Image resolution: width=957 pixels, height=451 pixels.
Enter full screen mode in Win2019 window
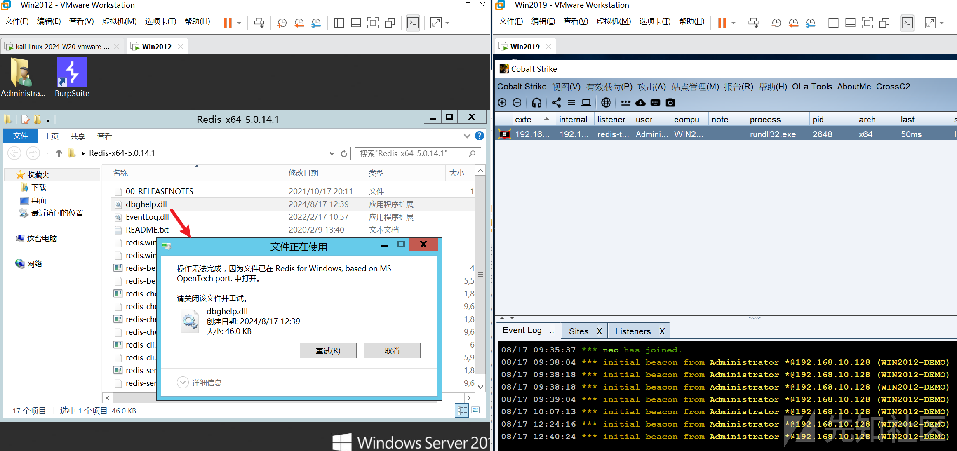(867, 23)
